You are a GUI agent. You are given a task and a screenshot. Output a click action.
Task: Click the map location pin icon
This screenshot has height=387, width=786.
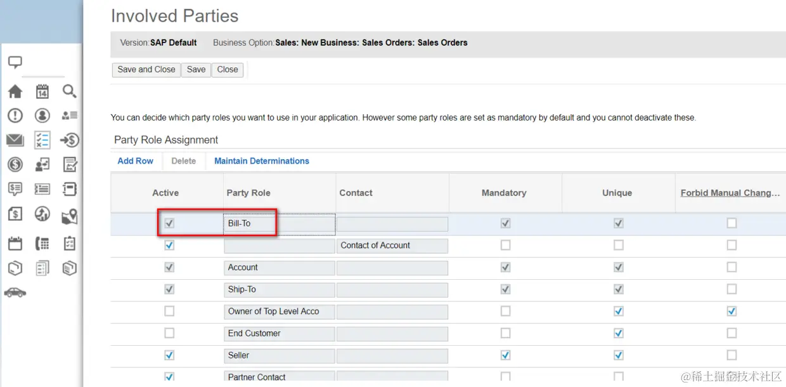click(70, 216)
